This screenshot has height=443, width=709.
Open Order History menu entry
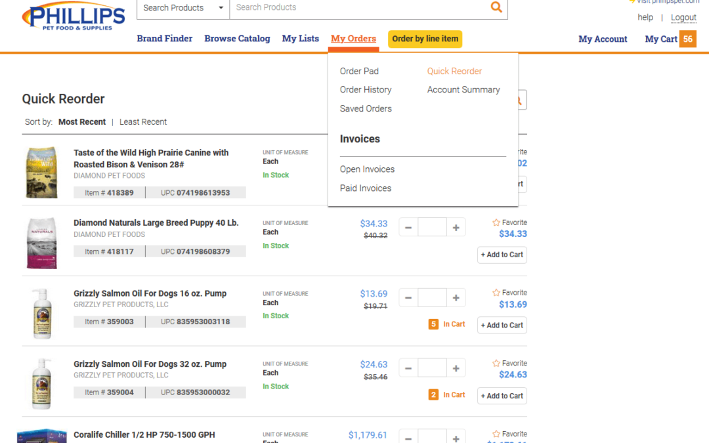click(x=366, y=89)
